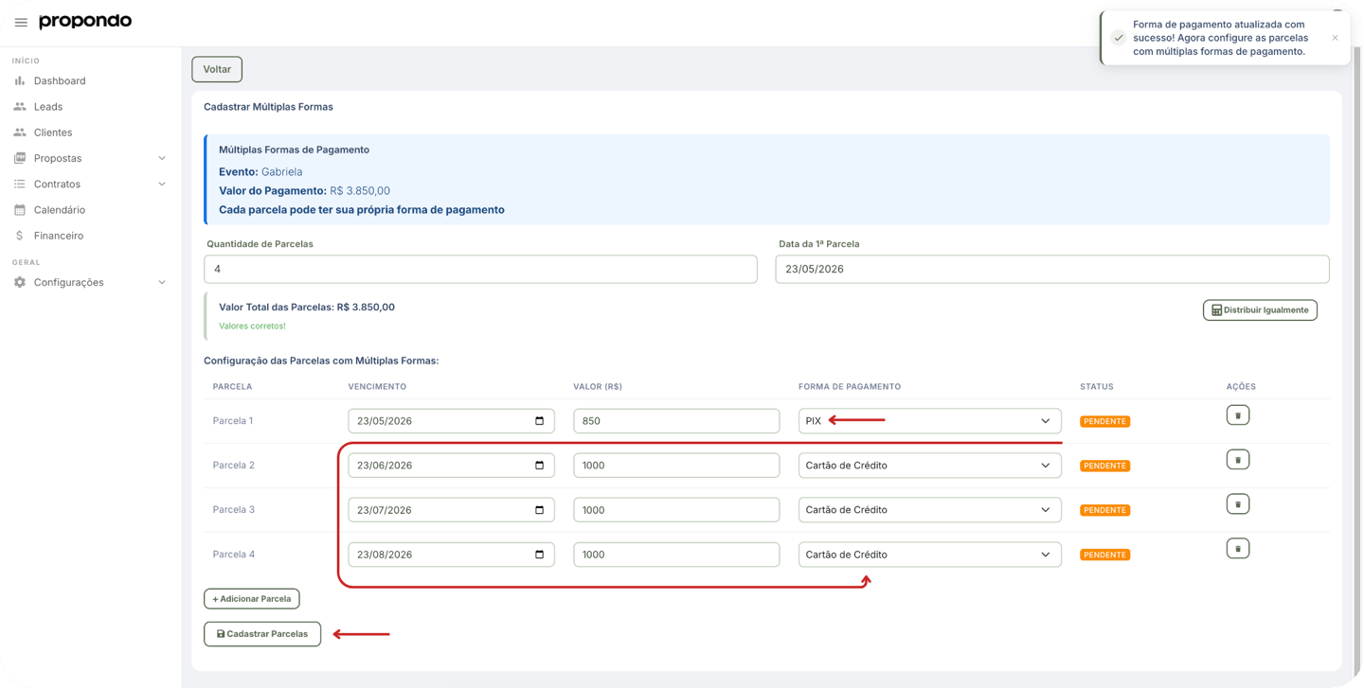This screenshot has width=1364, height=688.
Task: Open Parcela 4 payment method dropdown
Action: tap(929, 555)
